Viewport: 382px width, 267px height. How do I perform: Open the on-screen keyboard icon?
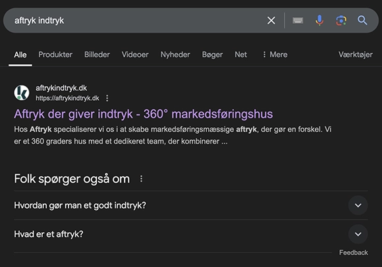(x=298, y=20)
